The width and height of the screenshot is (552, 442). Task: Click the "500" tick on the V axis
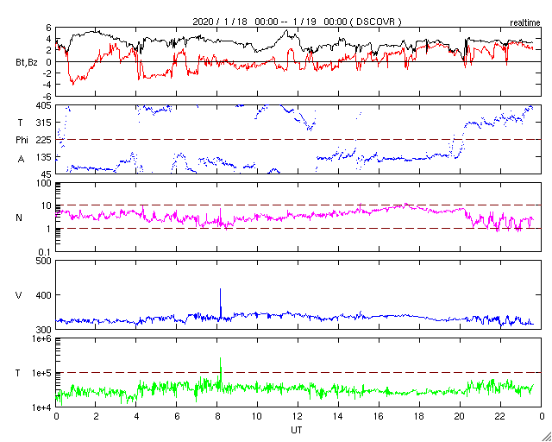[45, 262]
